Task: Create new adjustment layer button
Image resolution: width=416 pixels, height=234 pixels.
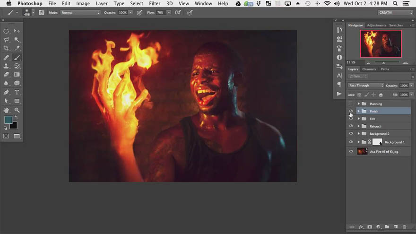Action: pos(378,227)
